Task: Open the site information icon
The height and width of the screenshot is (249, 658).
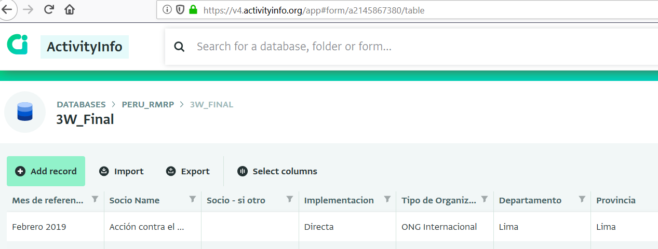Action: [167, 9]
